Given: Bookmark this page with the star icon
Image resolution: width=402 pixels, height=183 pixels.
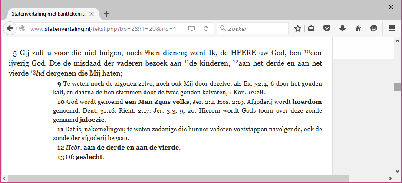Looking at the screenshot, I should pos(297,28).
